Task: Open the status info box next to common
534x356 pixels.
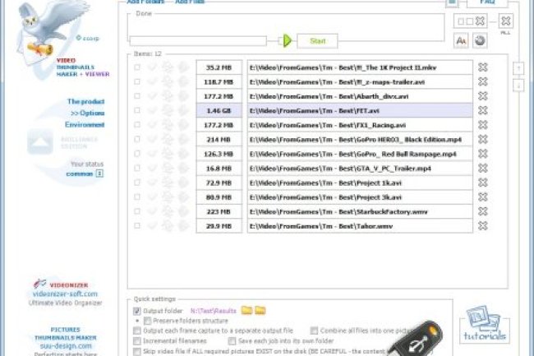Action: (x=99, y=173)
